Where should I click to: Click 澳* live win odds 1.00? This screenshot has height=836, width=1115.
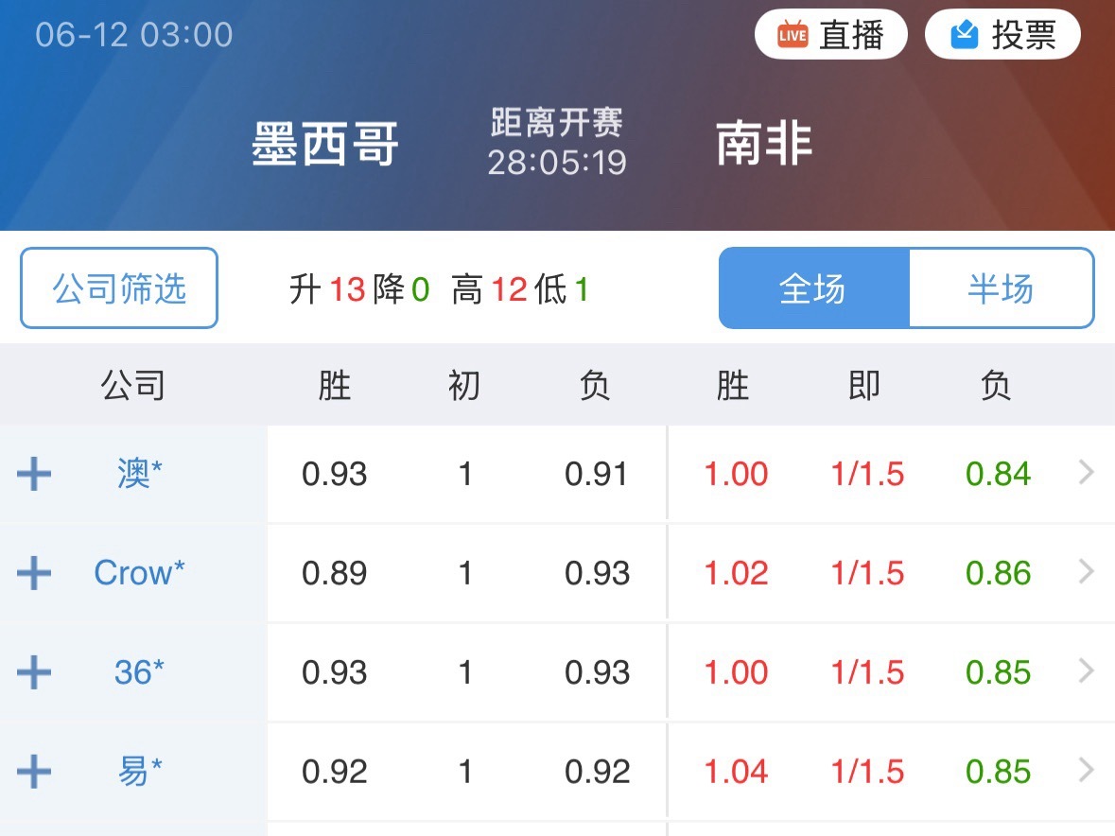(736, 474)
